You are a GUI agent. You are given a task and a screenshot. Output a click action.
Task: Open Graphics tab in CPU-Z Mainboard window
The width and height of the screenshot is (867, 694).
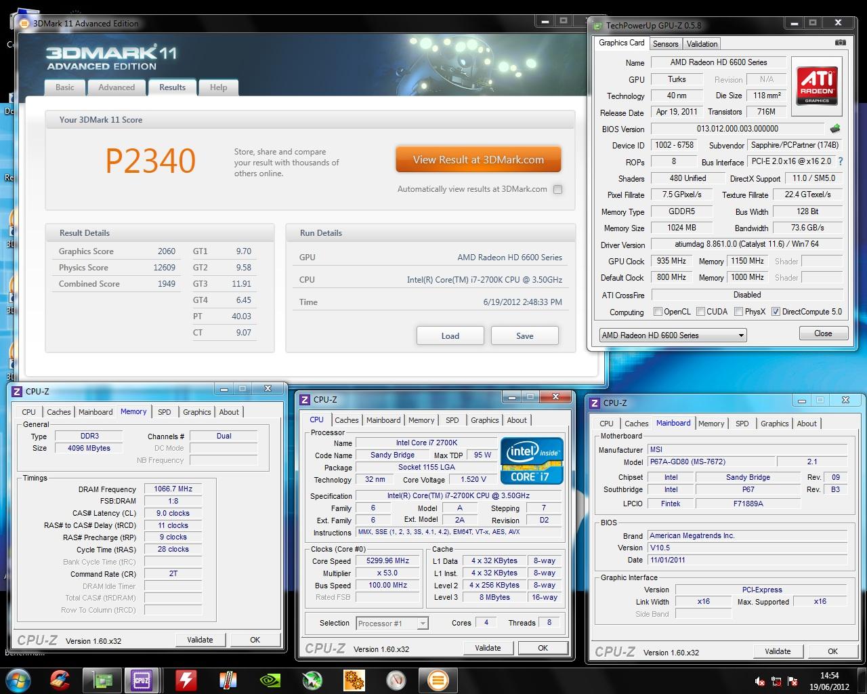pos(774,424)
